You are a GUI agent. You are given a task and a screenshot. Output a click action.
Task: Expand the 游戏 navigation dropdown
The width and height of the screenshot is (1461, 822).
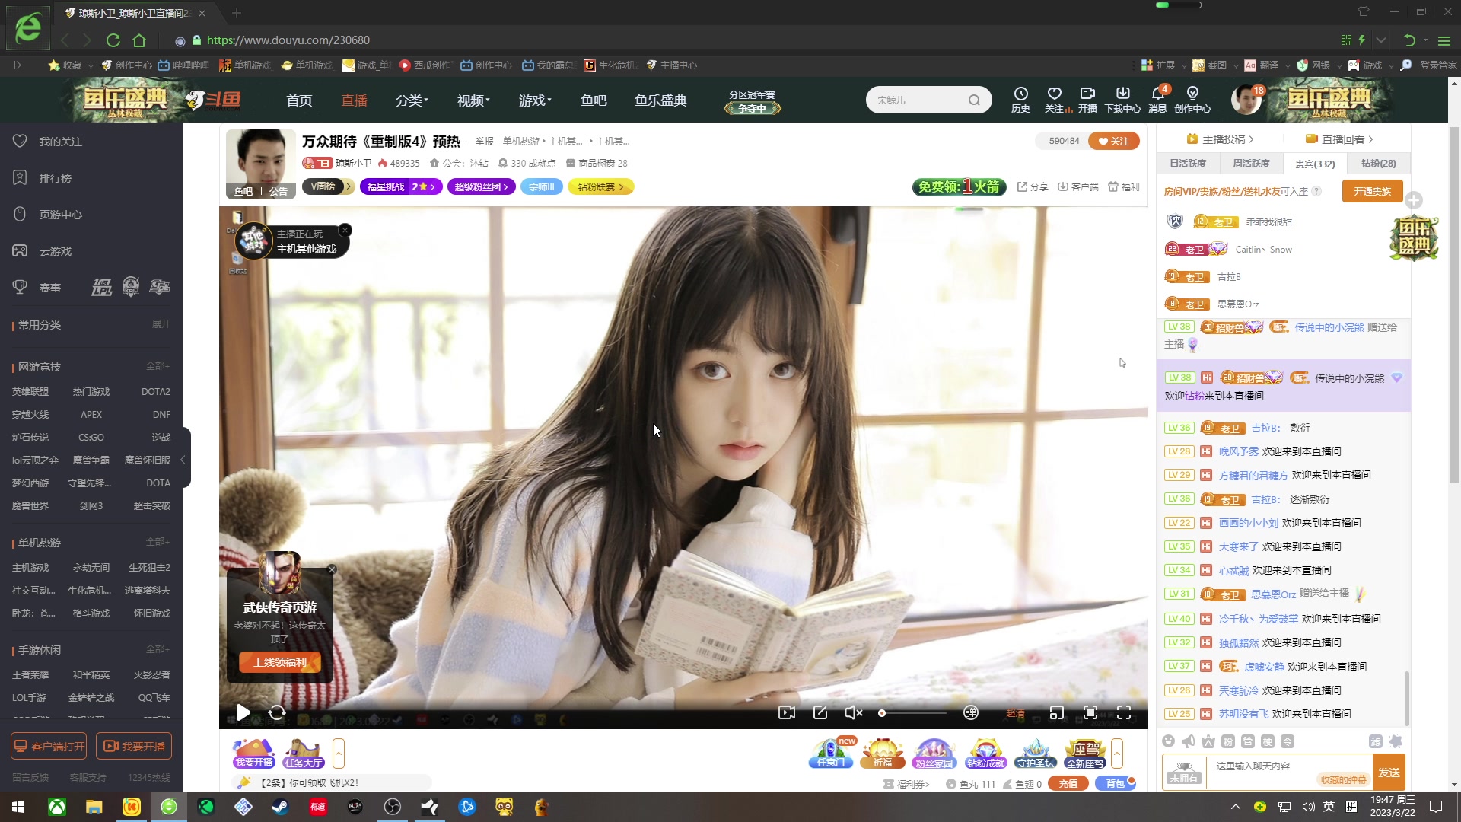(x=535, y=100)
